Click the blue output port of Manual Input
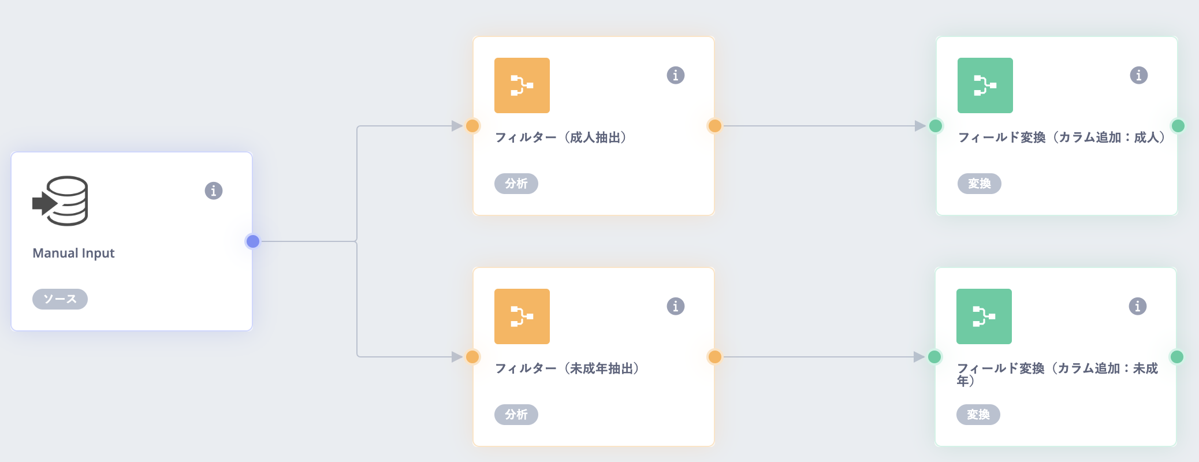Screen dimensions: 1199x462 pos(252,241)
